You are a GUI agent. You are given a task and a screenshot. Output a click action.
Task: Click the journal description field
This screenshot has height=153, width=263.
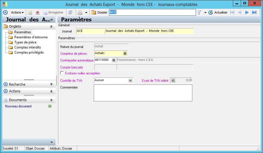149,31
